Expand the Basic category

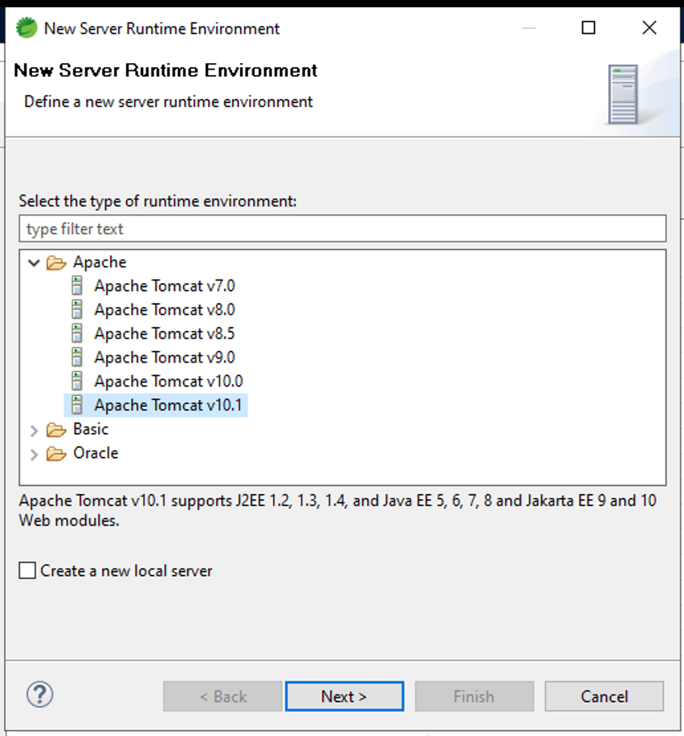coord(34,430)
